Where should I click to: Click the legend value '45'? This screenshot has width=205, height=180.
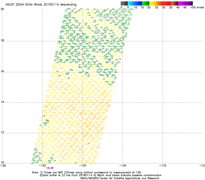pyautogui.click(x=185, y=7)
